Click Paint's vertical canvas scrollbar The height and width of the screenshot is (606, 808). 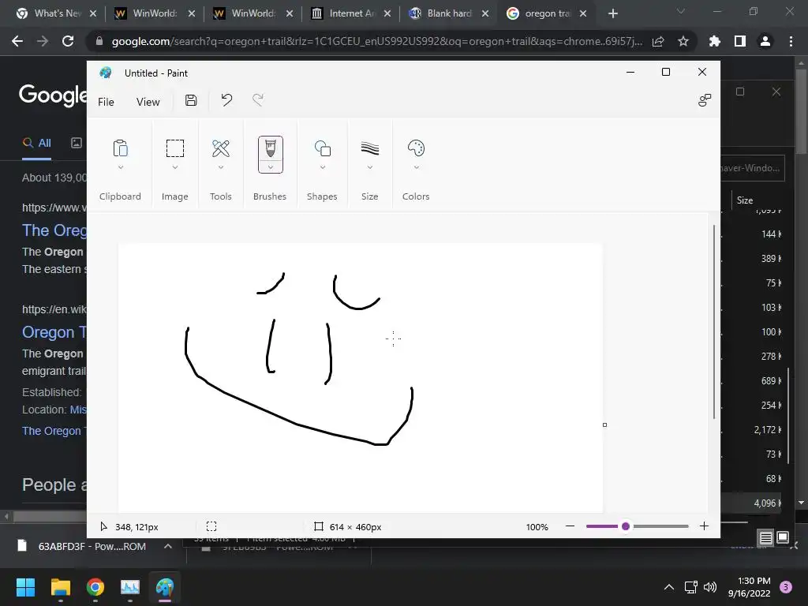714,322
